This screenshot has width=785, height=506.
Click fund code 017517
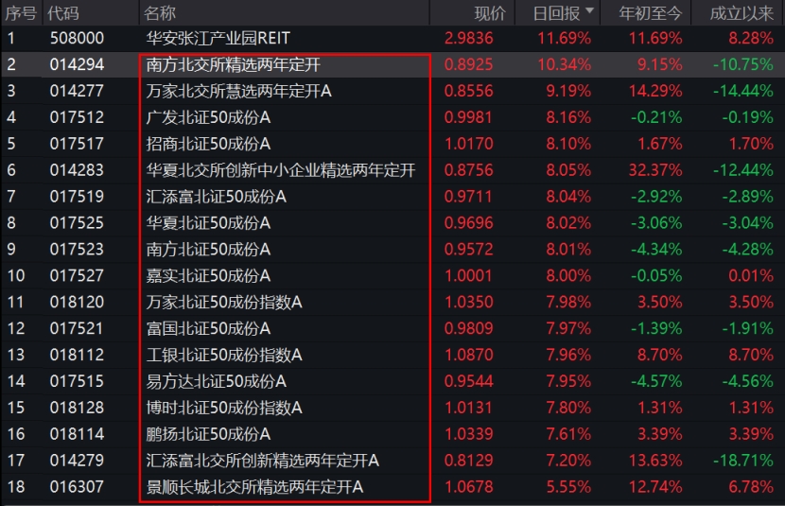point(78,144)
